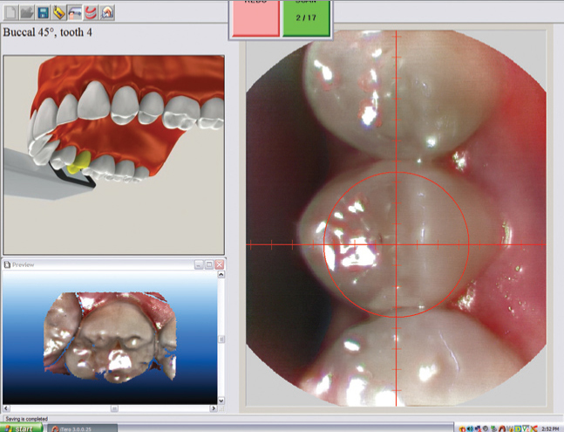Click the New document toolbar icon

click(x=10, y=12)
